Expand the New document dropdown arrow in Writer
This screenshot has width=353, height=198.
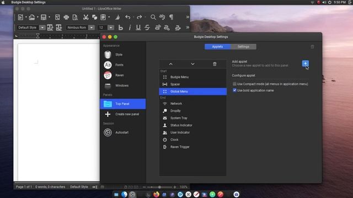point(26,17)
